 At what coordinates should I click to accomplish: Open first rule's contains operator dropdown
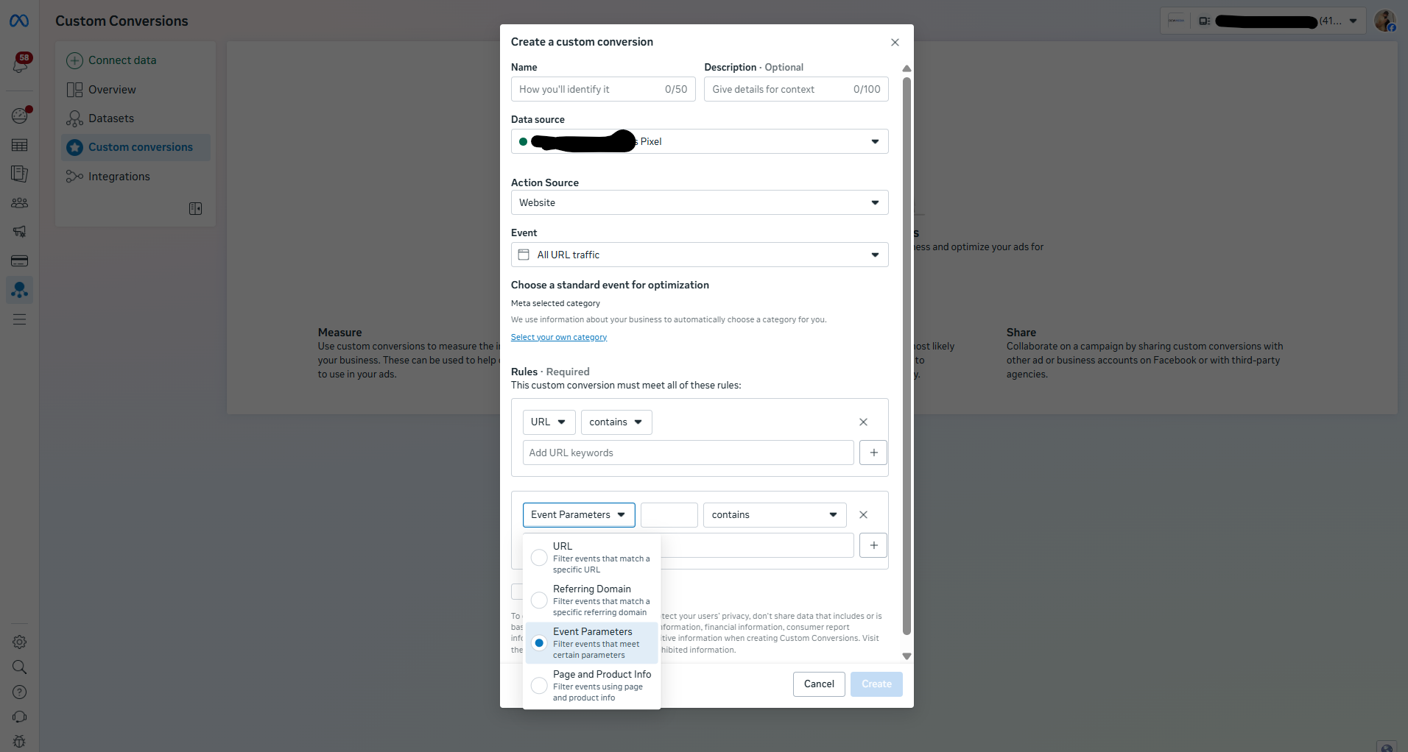(x=616, y=422)
